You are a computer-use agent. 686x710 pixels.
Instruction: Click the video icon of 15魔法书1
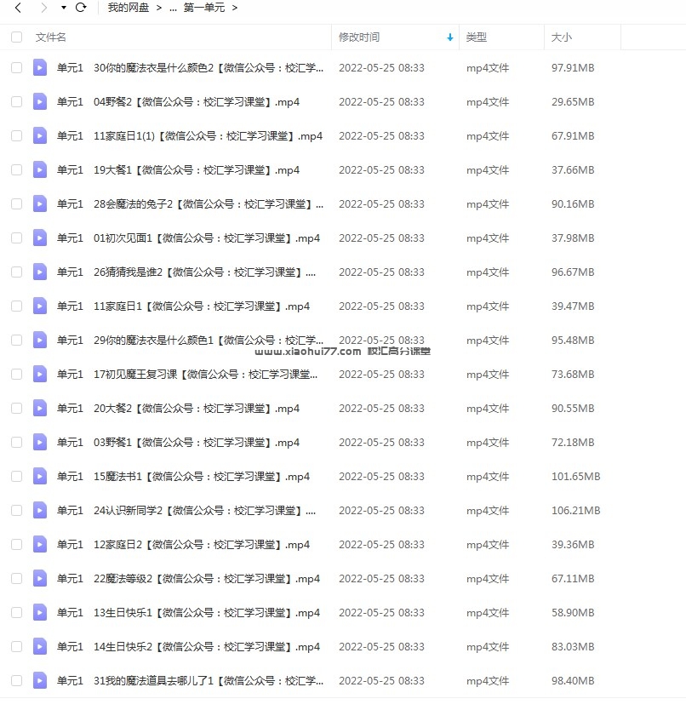pos(40,477)
